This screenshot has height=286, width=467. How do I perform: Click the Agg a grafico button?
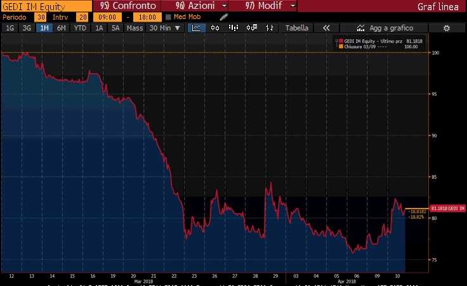coord(384,28)
